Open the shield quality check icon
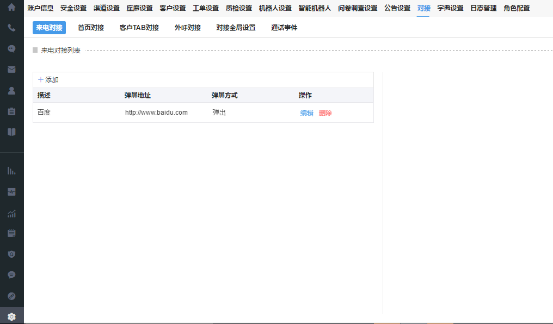 tap(11, 254)
